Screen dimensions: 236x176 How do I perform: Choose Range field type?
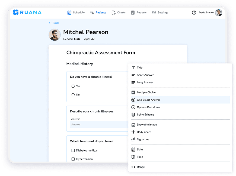[x=180, y=167]
